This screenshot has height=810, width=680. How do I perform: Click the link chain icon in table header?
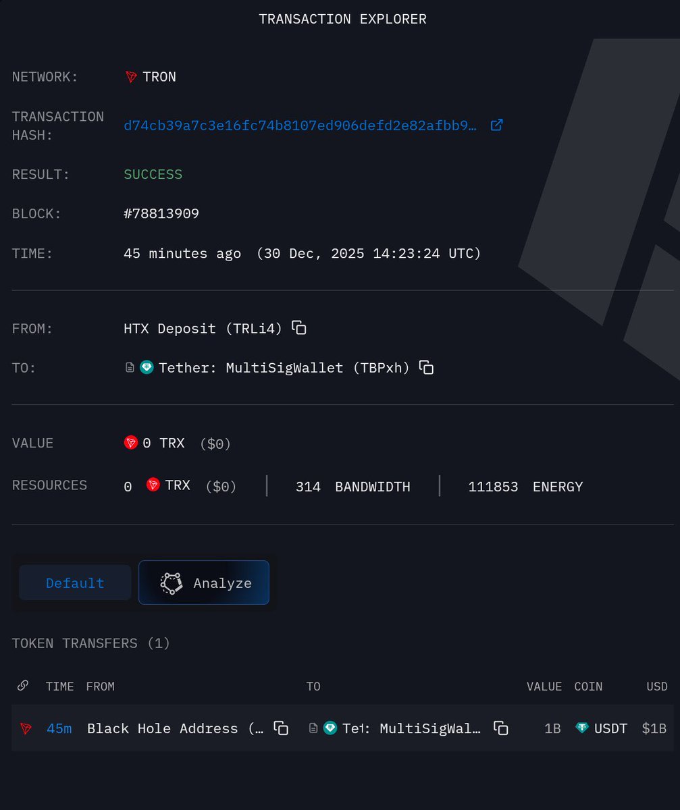23,686
